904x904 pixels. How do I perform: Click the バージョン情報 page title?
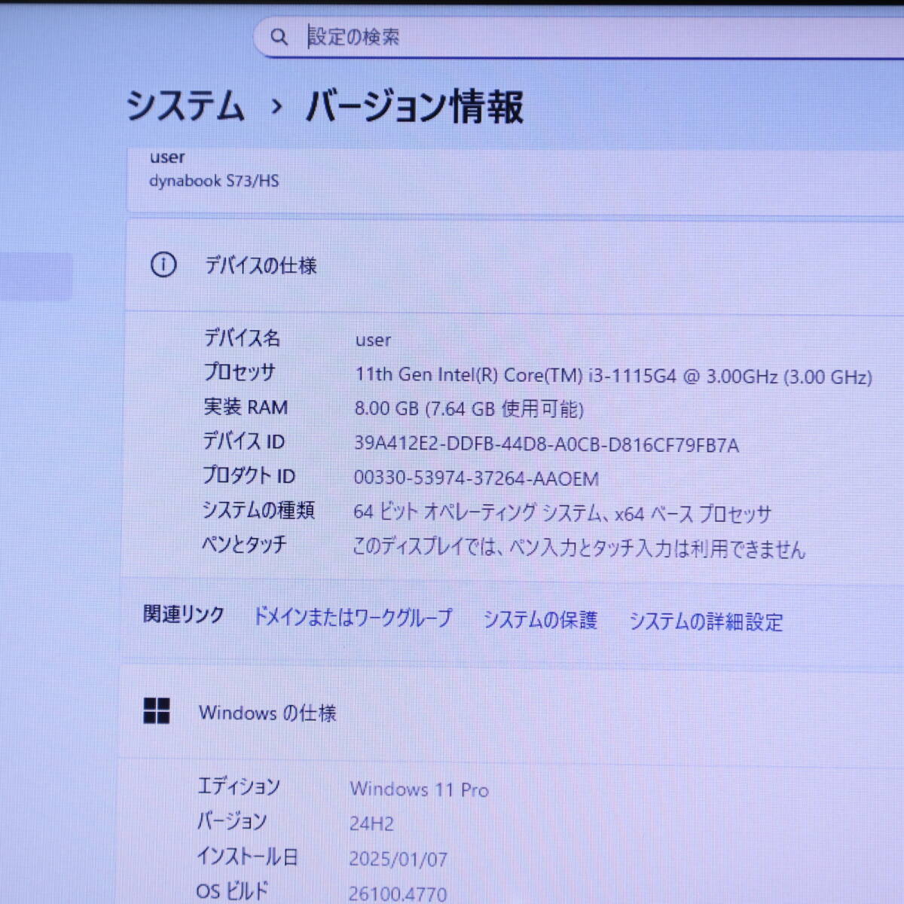click(414, 106)
